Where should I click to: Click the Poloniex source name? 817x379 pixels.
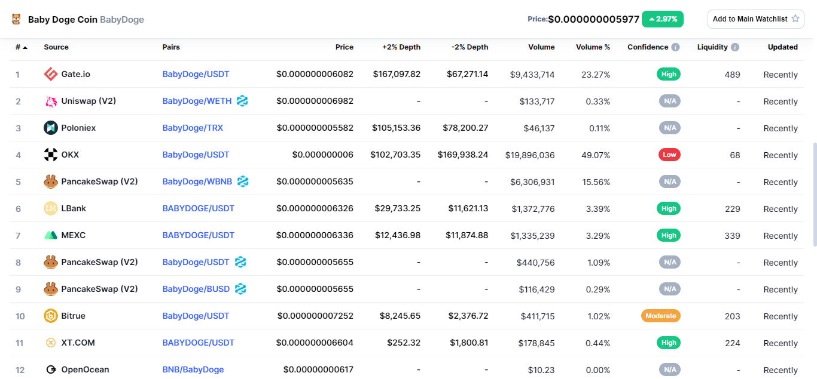(x=78, y=128)
